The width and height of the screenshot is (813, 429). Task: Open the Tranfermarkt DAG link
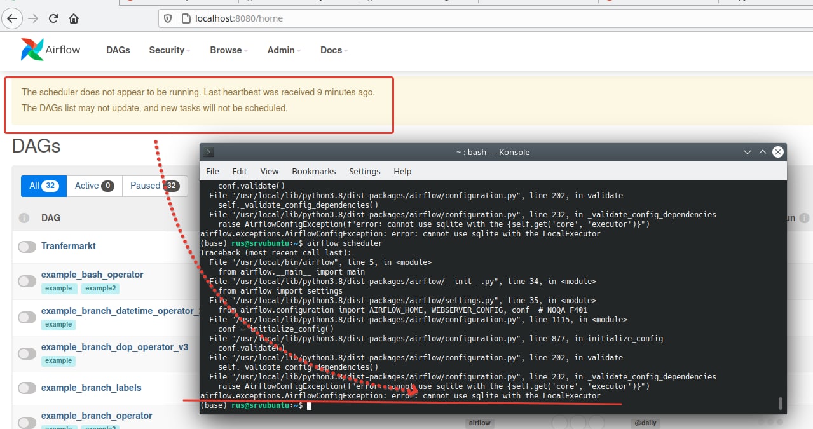(70, 246)
